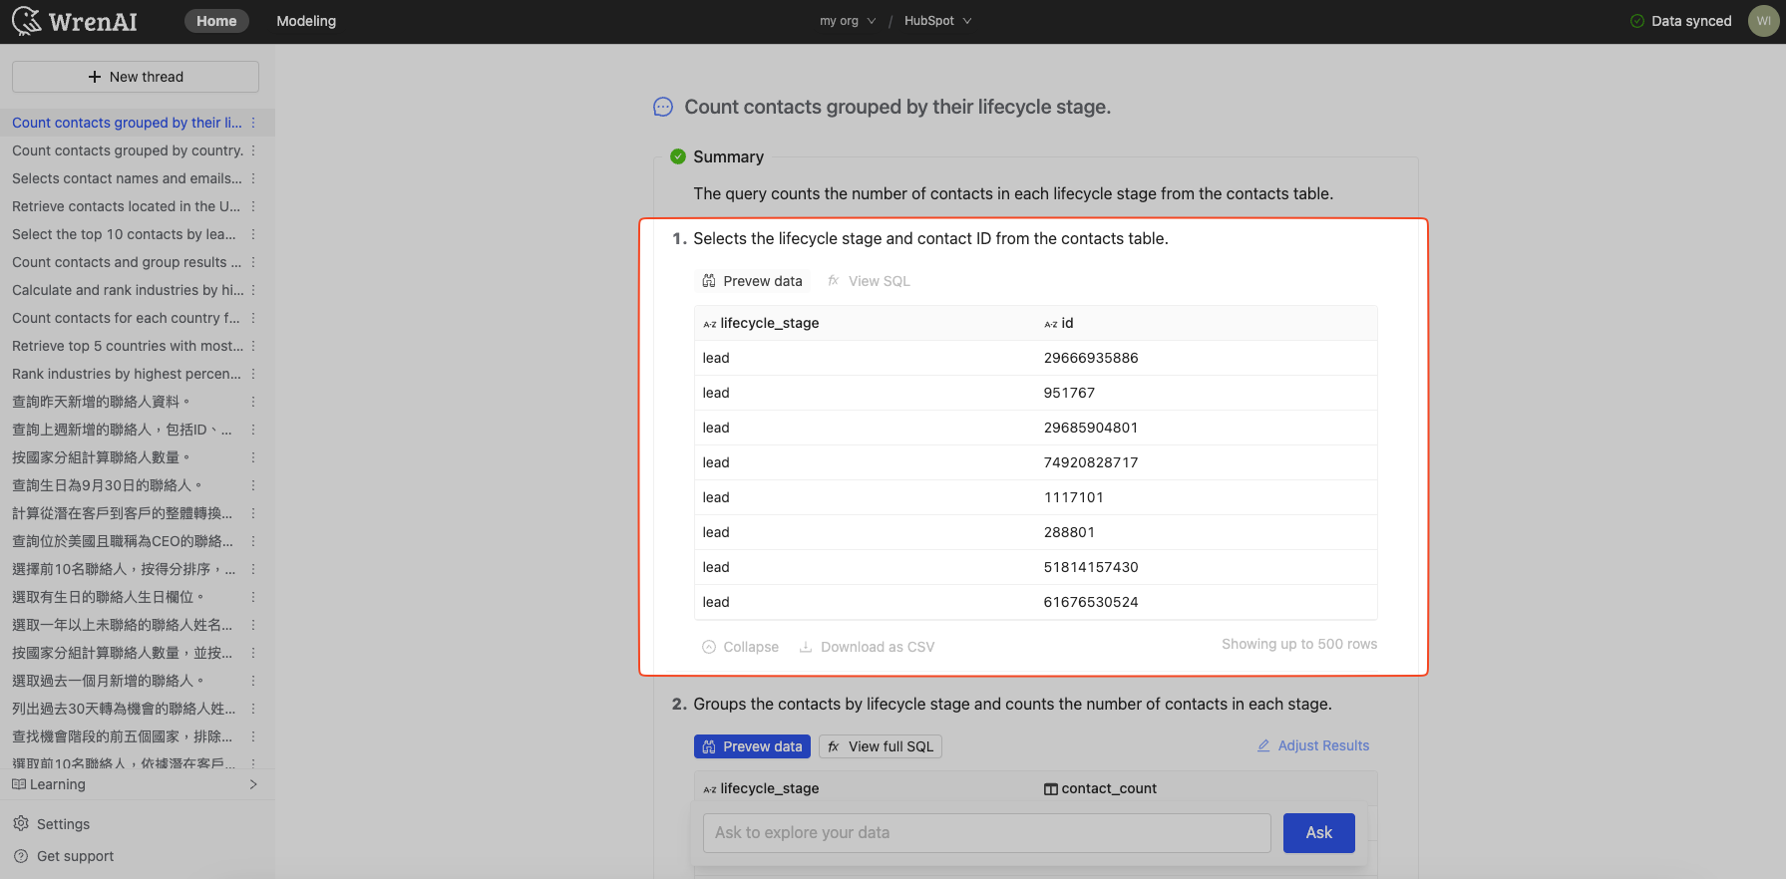Focus the 'Ask to explore your data' field
The width and height of the screenshot is (1786, 879).
point(987,833)
